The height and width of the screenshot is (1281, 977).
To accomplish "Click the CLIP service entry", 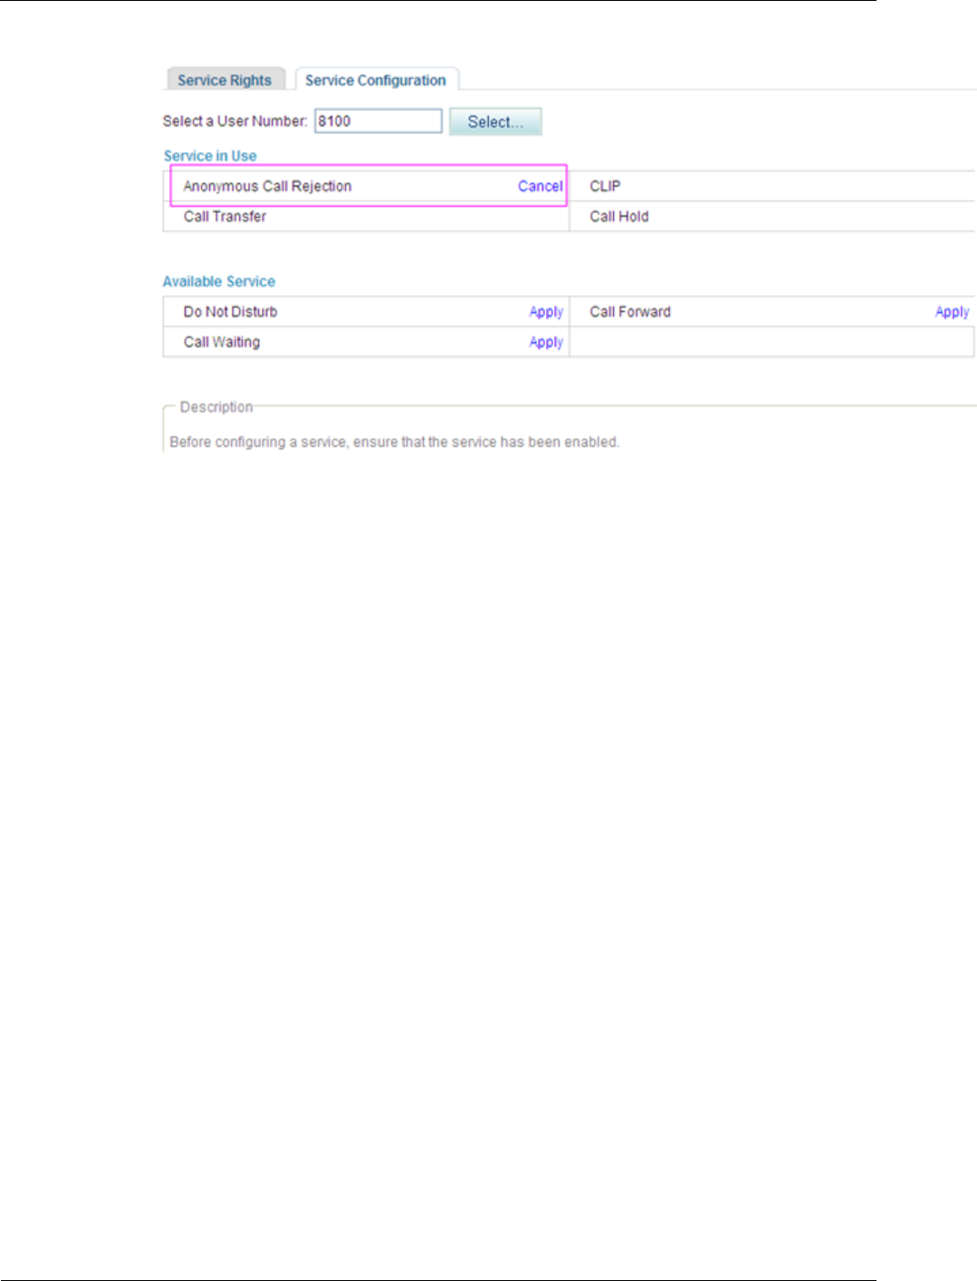I will point(605,186).
